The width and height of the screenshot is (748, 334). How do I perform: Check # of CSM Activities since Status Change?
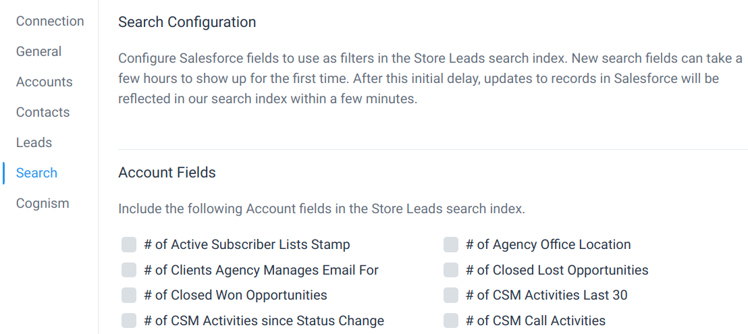point(129,321)
